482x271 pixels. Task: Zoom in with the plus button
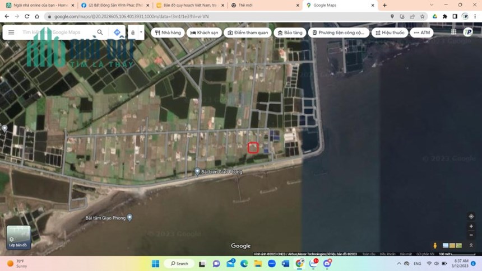[471, 226]
